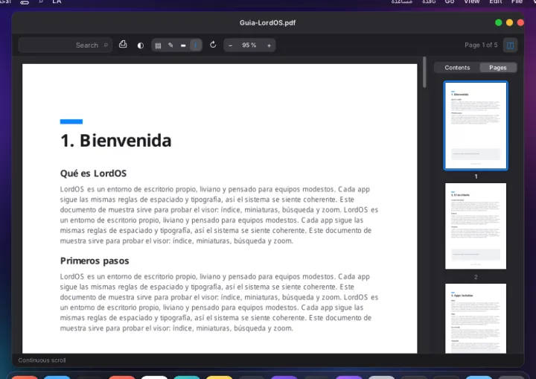Click the print document icon
Viewport: 536px width, 379px height.
click(x=123, y=45)
